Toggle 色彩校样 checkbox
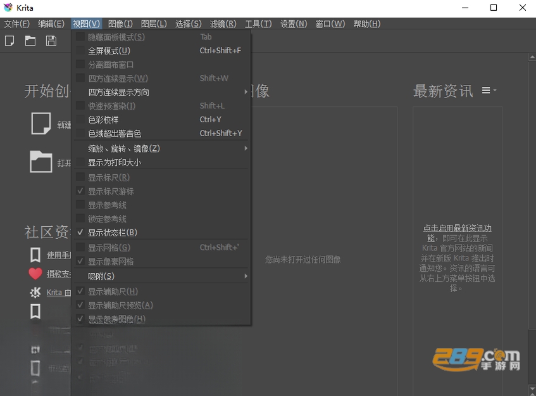This screenshot has width=536, height=396. [x=80, y=120]
